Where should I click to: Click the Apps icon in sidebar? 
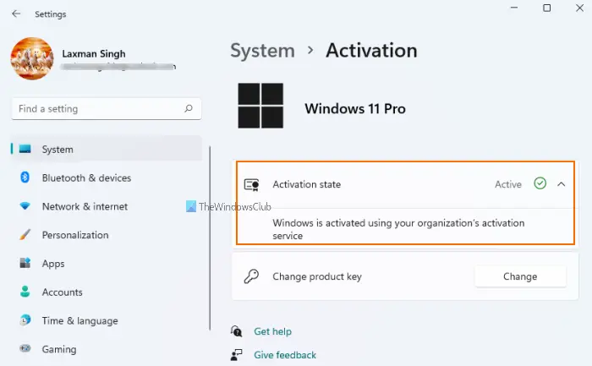click(x=25, y=263)
